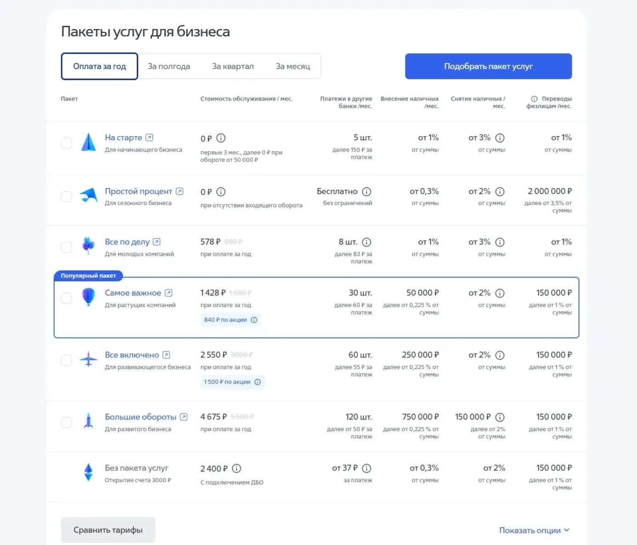Click info icon for Самое важное от 2% withdrawal
This screenshot has width=637, height=545.
click(500, 293)
